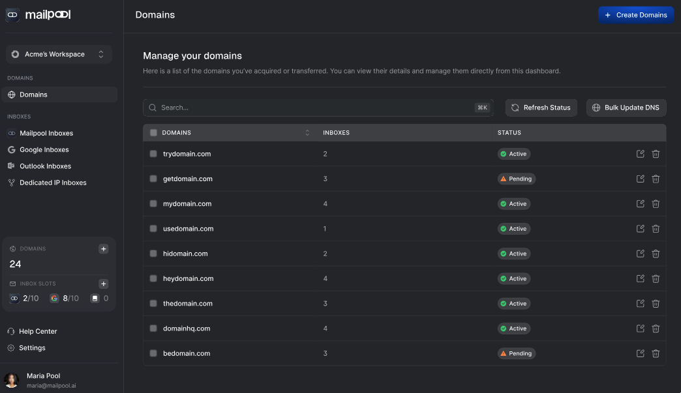Click the edit icon for hidomain.com
This screenshot has height=393, width=681.
click(x=640, y=254)
